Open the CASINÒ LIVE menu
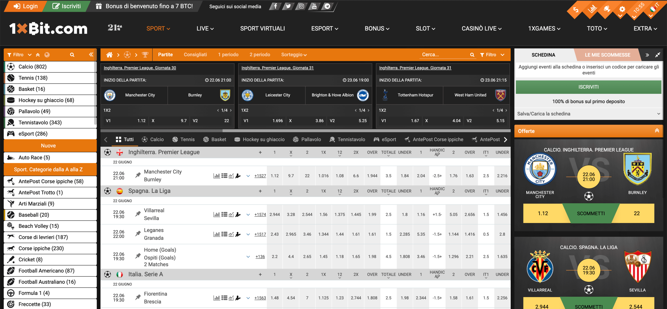This screenshot has width=667, height=309. click(x=481, y=29)
